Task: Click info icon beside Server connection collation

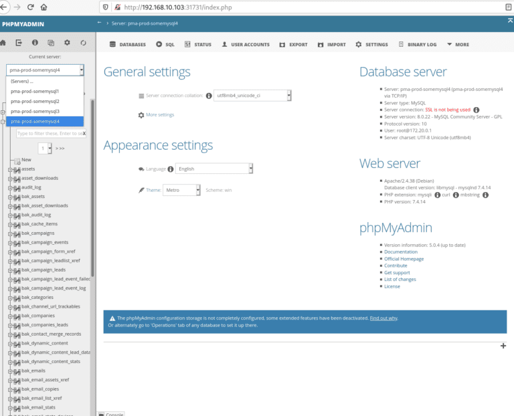Action: click(x=209, y=96)
